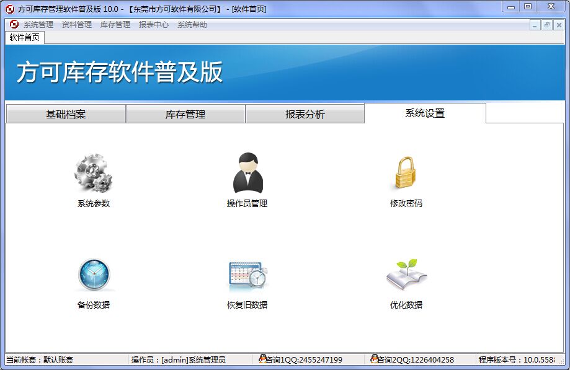
Task: Click the 恢复旧数据 label
Action: coord(247,305)
